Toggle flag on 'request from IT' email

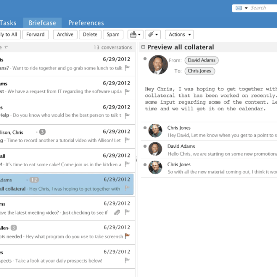(127, 91)
